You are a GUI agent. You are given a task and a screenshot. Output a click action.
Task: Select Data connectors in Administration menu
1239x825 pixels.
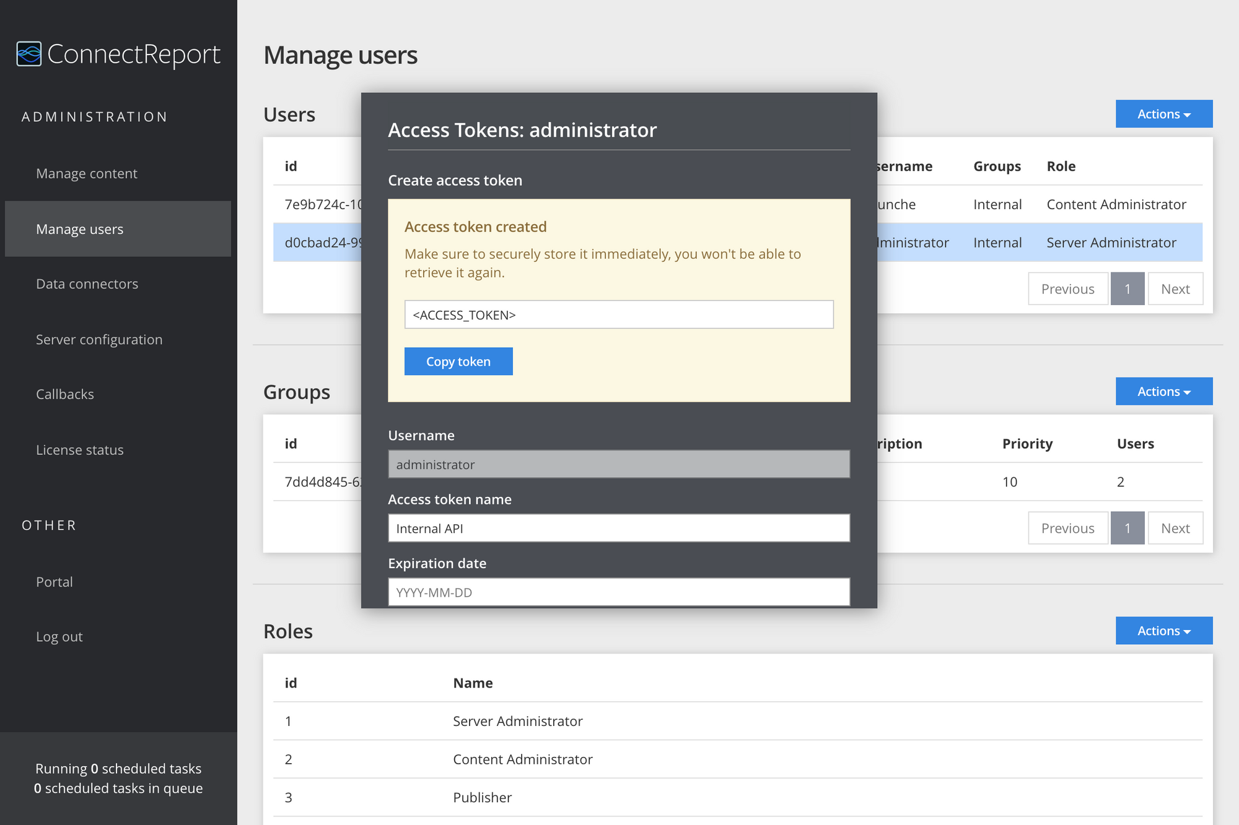tap(87, 283)
